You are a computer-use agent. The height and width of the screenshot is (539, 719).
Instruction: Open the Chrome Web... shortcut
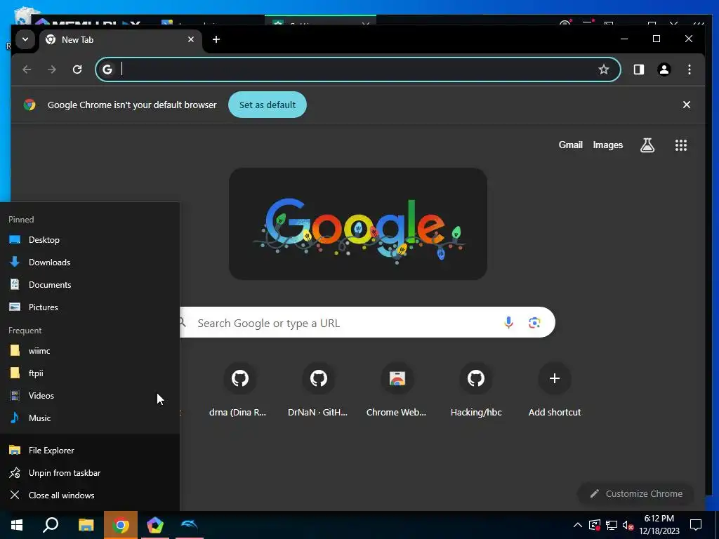point(397,389)
